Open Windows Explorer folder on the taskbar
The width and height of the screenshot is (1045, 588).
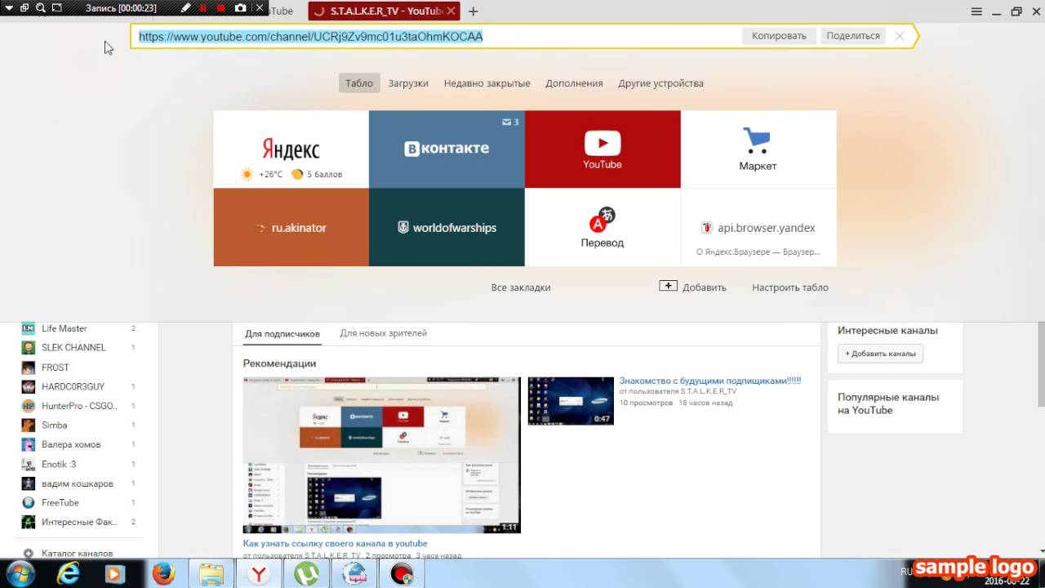[211, 574]
